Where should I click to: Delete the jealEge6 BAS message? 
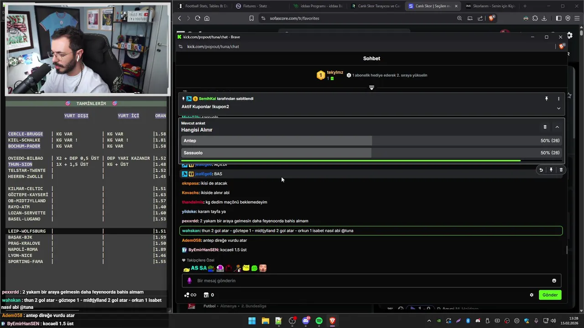pyautogui.click(x=561, y=170)
